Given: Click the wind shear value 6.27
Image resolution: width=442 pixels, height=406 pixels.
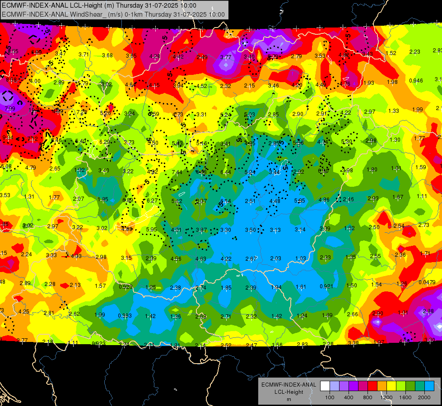Looking at the screenshot, I should (152, 200).
